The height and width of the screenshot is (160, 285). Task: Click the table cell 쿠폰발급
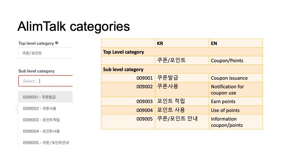click(x=182, y=78)
